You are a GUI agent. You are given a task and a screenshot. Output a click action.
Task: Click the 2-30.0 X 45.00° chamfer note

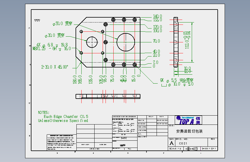coord(55,67)
